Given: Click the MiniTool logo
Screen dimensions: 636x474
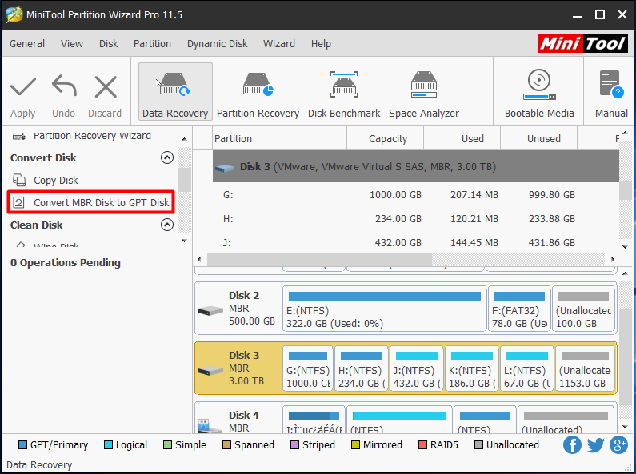Looking at the screenshot, I should coord(582,43).
